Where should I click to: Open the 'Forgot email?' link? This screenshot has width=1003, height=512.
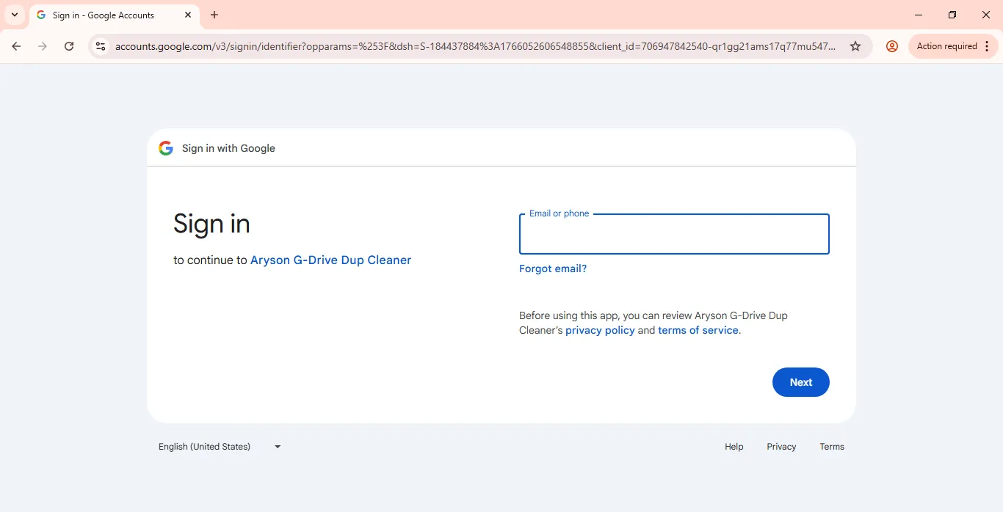point(552,268)
